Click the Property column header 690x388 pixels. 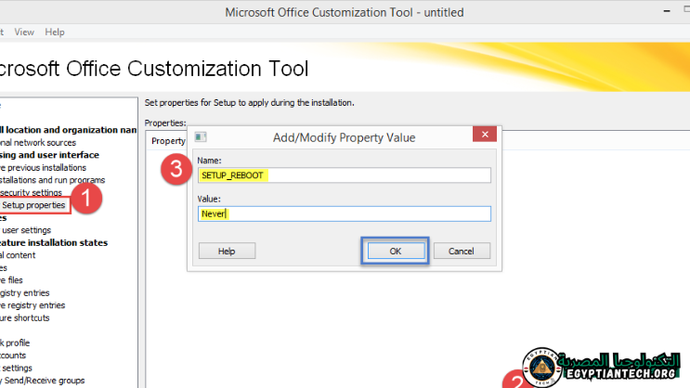(x=168, y=141)
